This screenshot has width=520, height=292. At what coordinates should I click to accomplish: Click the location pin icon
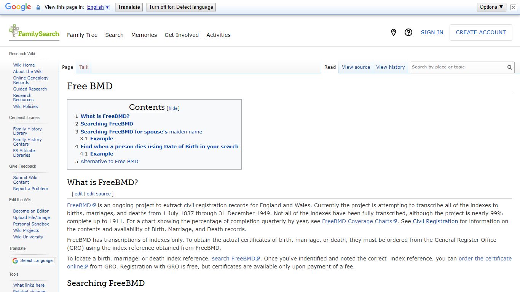click(394, 33)
